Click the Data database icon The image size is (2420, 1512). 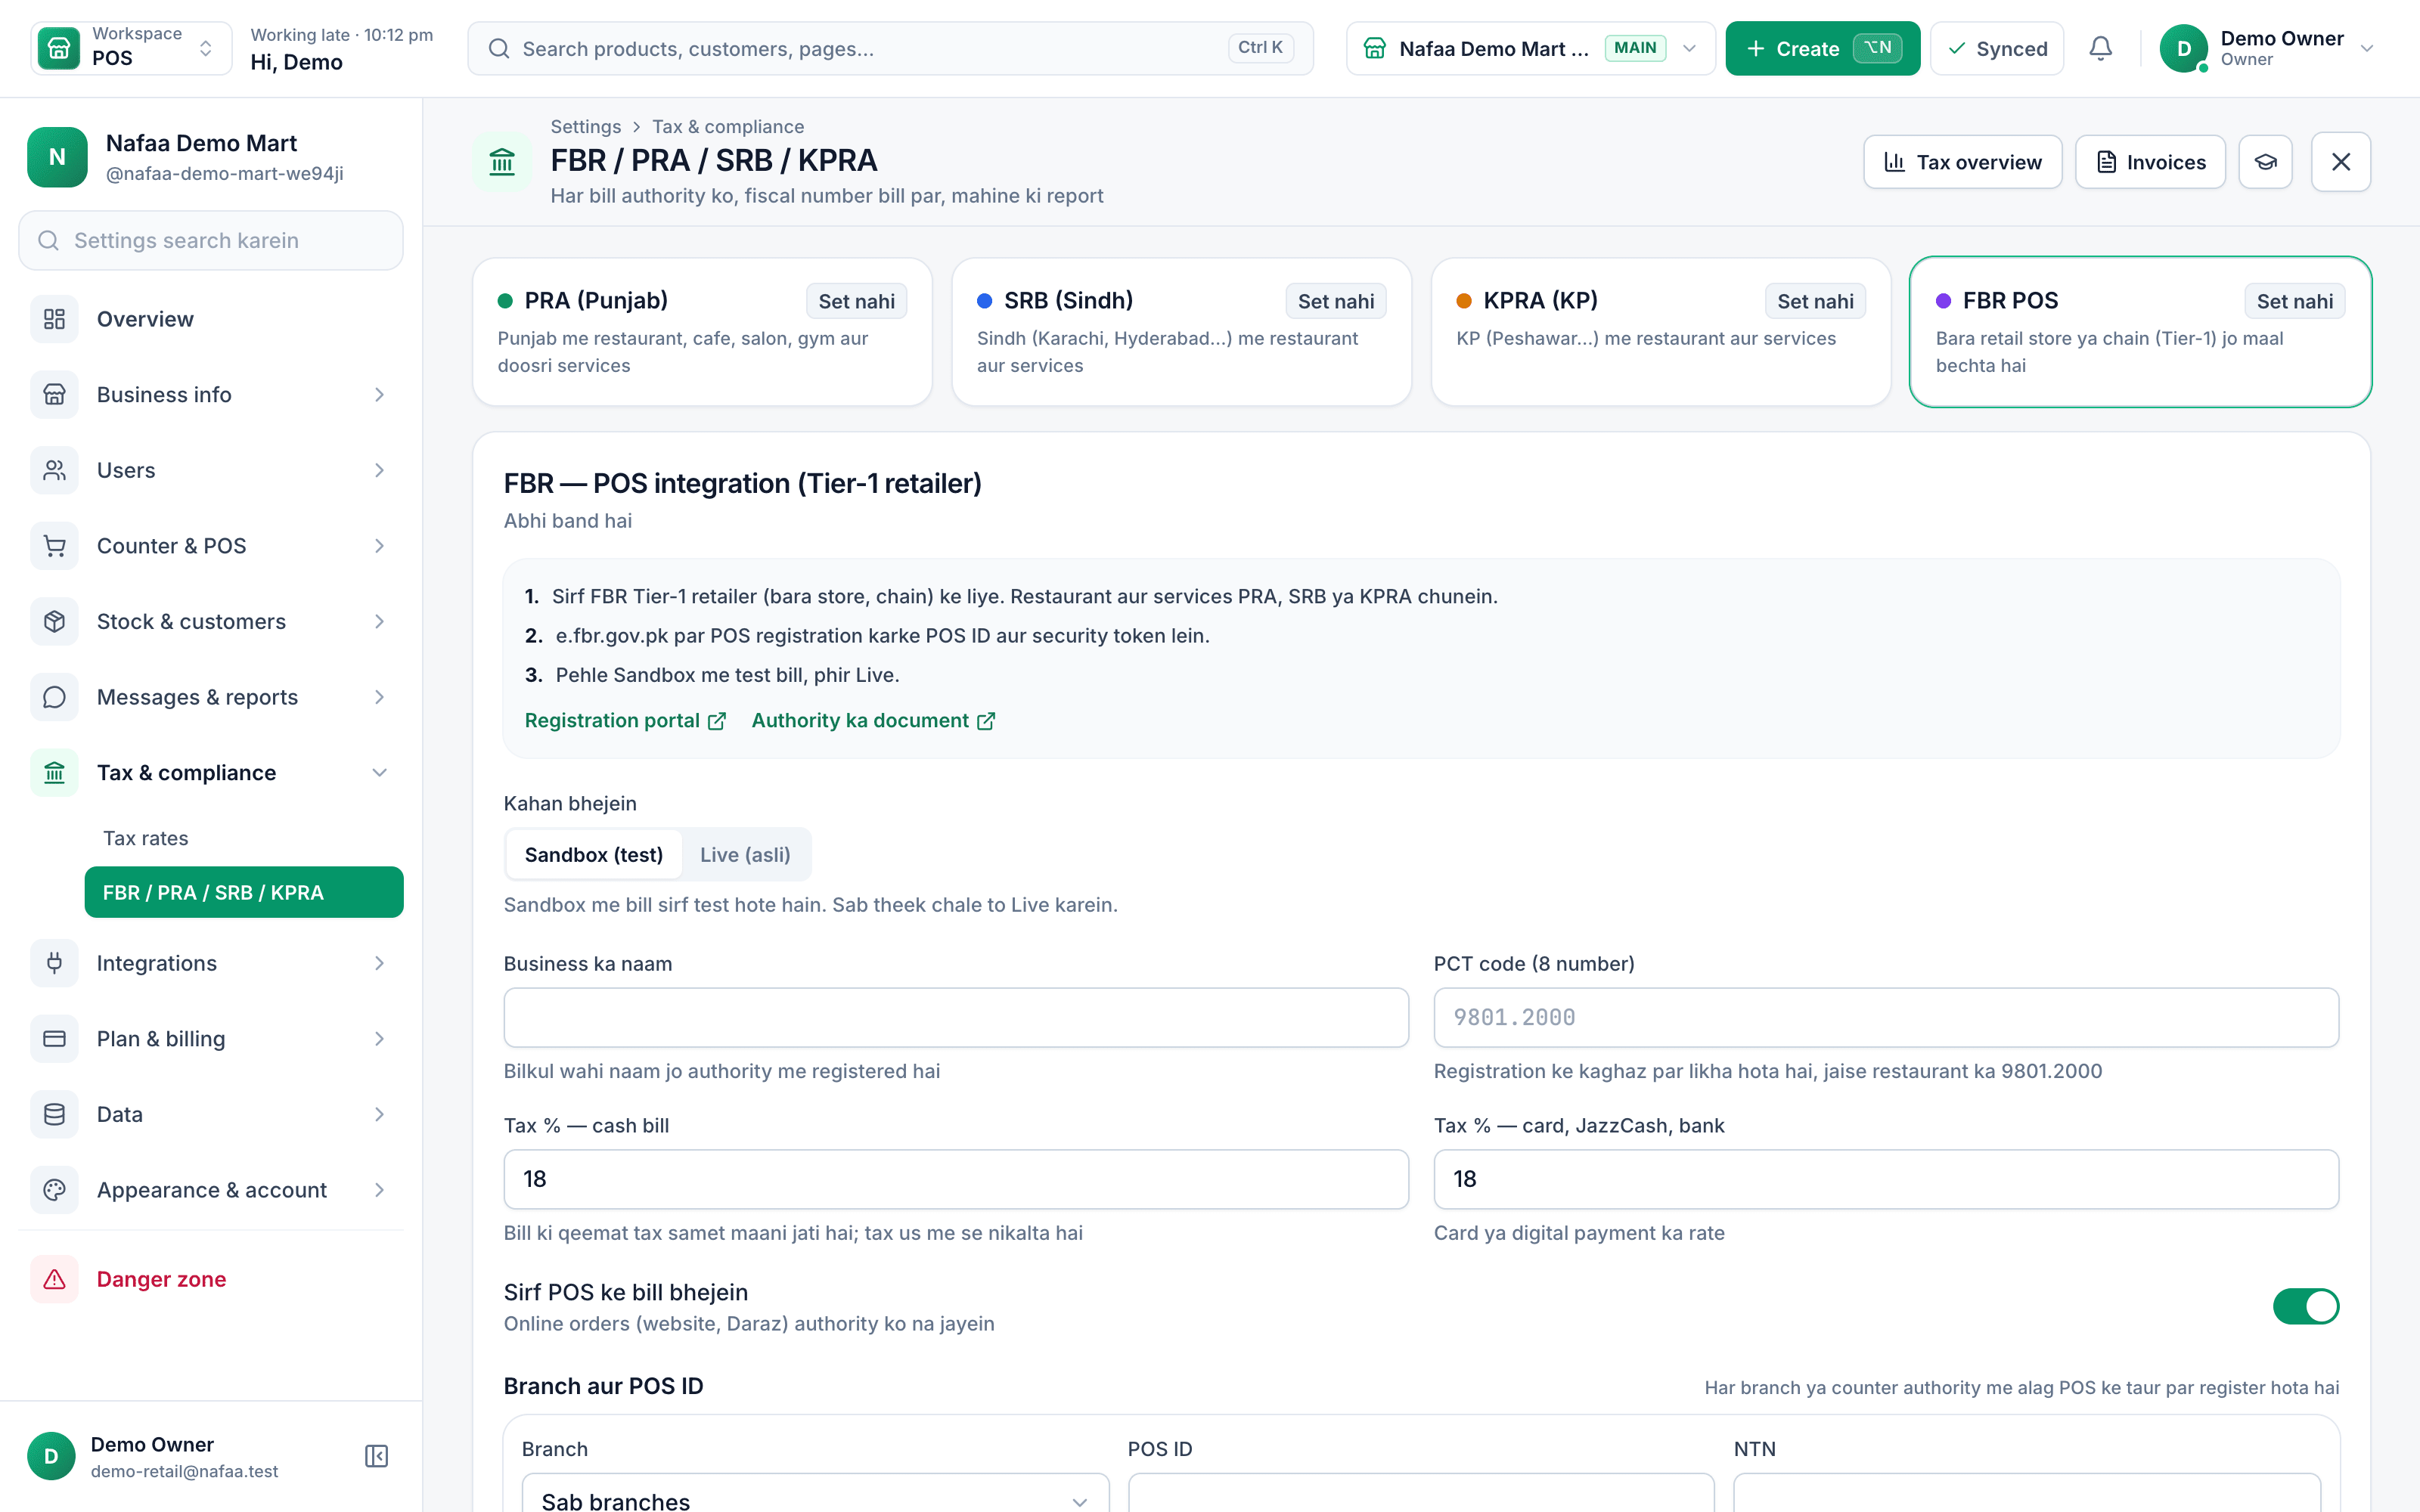54,1114
